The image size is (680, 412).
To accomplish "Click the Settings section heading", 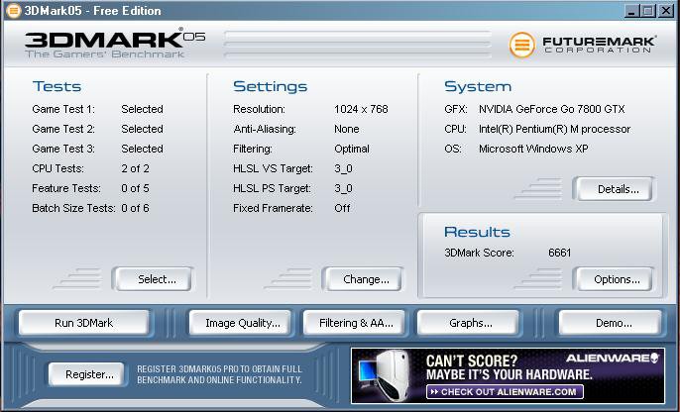I will (271, 86).
